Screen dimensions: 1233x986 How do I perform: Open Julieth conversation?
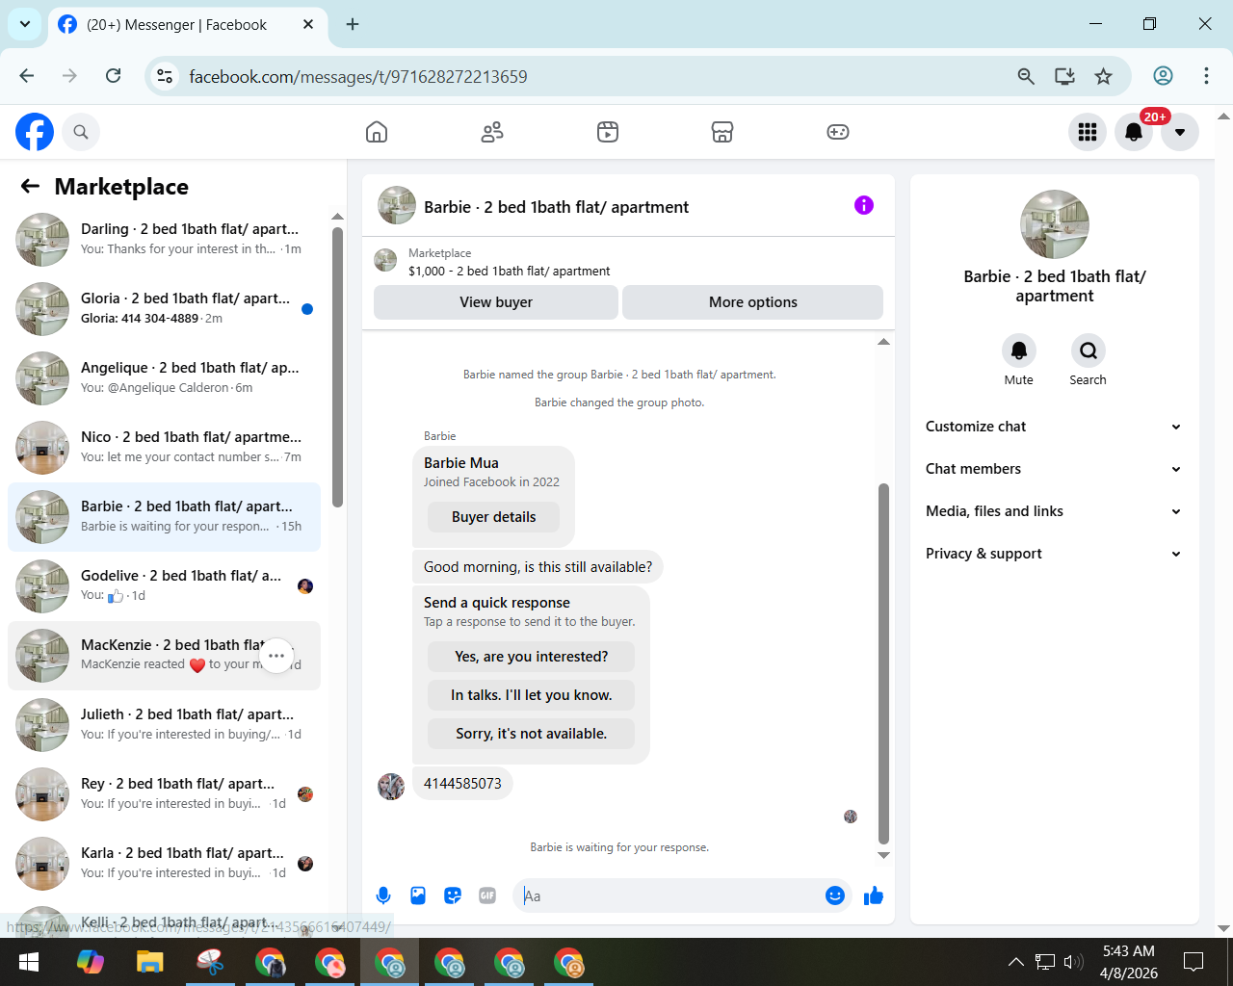(164, 725)
